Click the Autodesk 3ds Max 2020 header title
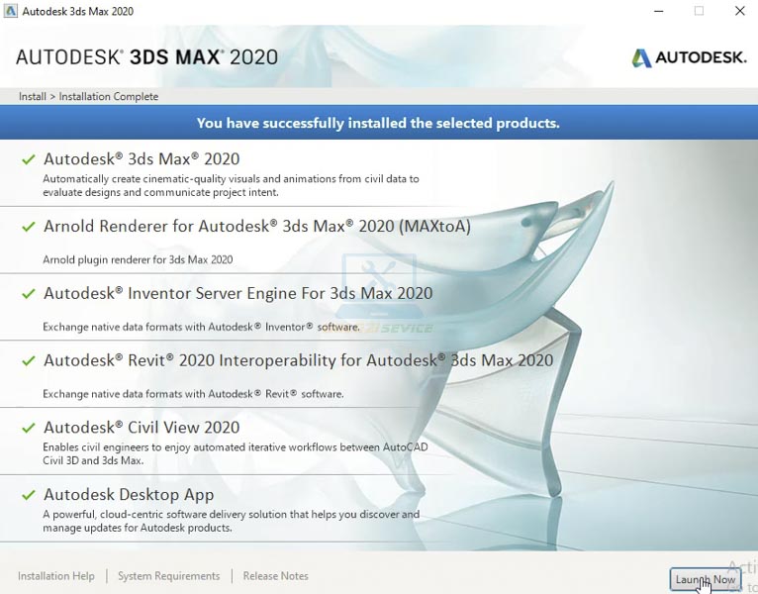Viewport: 758px width, 594px height. click(x=146, y=56)
